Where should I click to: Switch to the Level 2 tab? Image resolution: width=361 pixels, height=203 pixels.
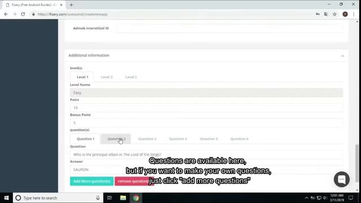click(x=107, y=77)
